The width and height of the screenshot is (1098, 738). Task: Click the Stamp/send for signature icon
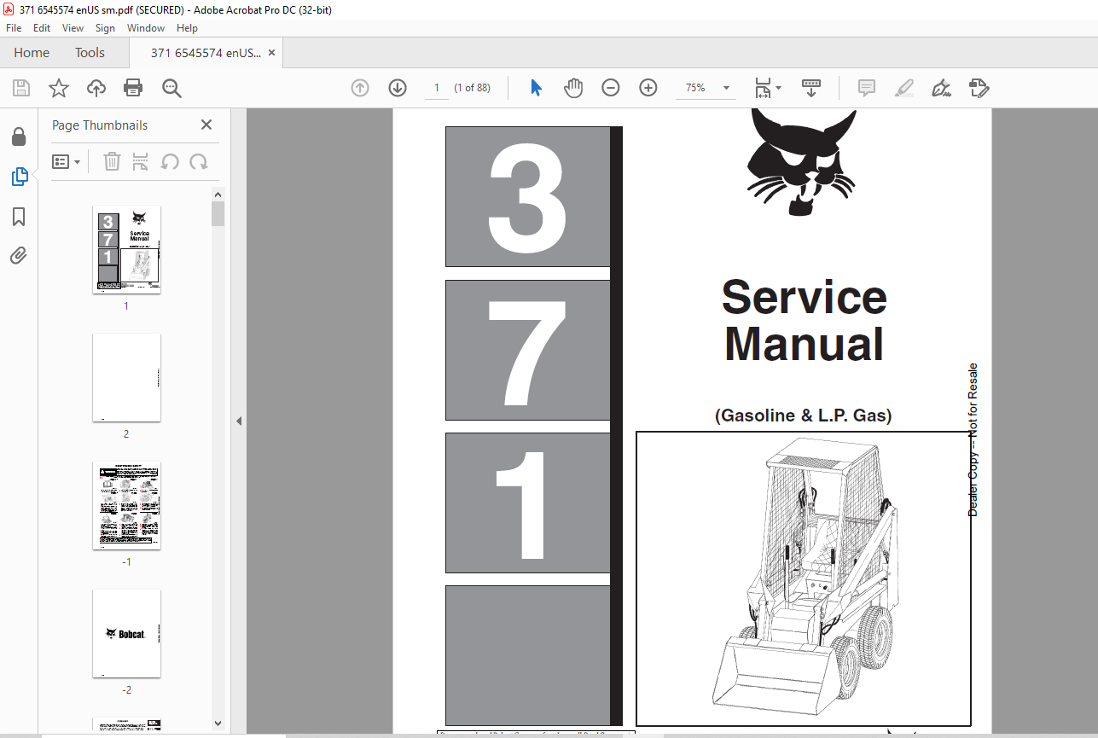tap(979, 88)
